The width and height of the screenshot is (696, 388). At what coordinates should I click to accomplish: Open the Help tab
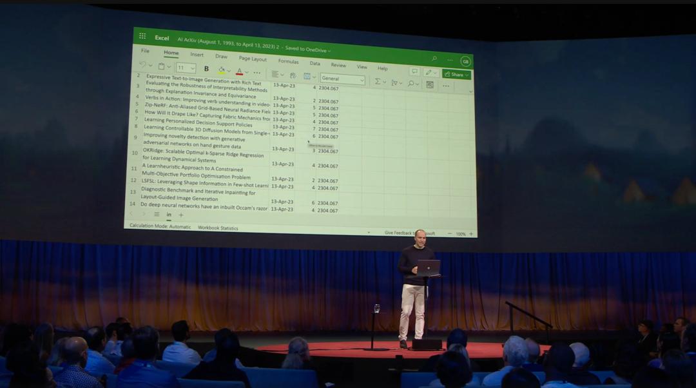382,68
